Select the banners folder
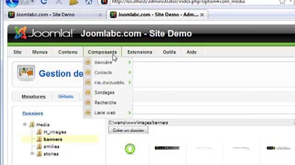 coord(53,139)
